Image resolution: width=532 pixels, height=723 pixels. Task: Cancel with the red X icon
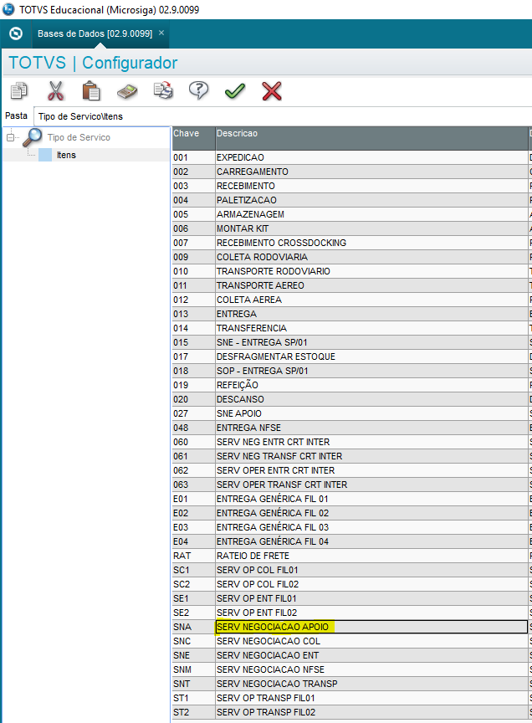(x=272, y=91)
